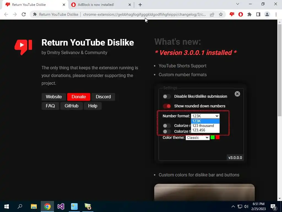Toggle the Chrome side panel icon

tap(258, 14)
